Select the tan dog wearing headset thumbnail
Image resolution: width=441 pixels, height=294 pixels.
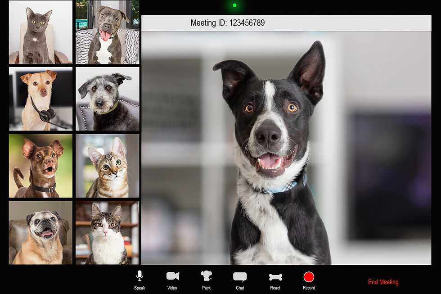point(40,99)
